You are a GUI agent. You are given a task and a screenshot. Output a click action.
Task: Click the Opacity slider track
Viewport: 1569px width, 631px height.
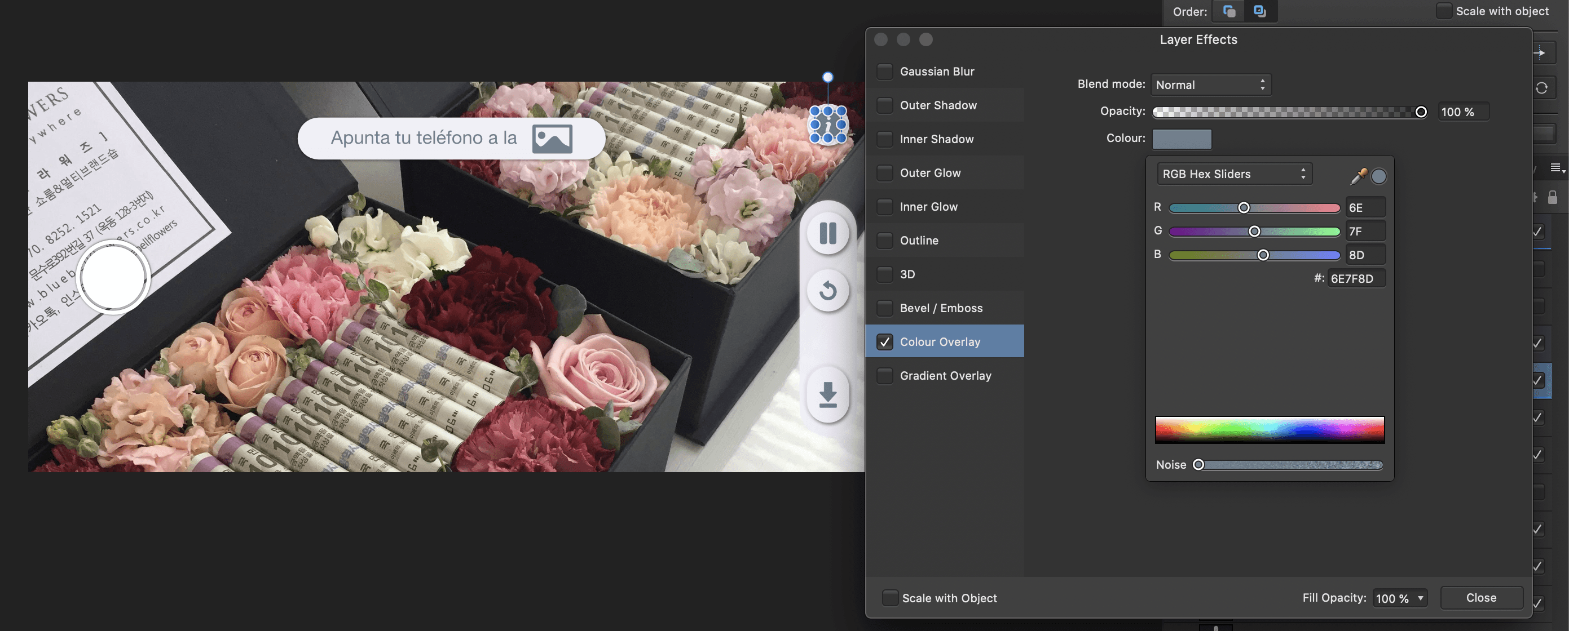point(1285,112)
